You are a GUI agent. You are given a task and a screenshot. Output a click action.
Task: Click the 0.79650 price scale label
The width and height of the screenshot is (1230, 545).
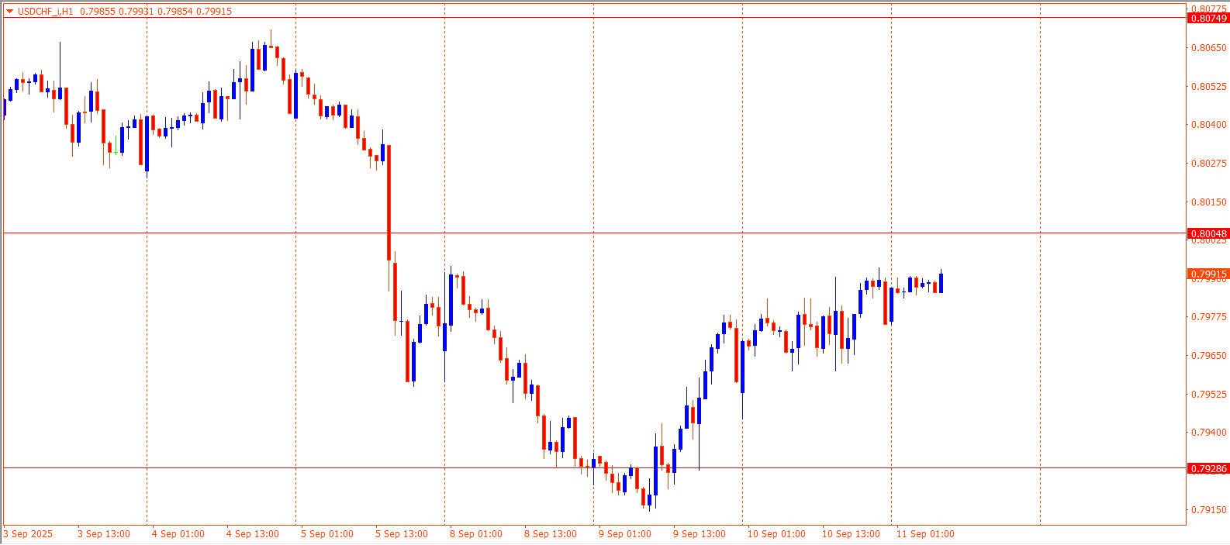coord(1208,356)
